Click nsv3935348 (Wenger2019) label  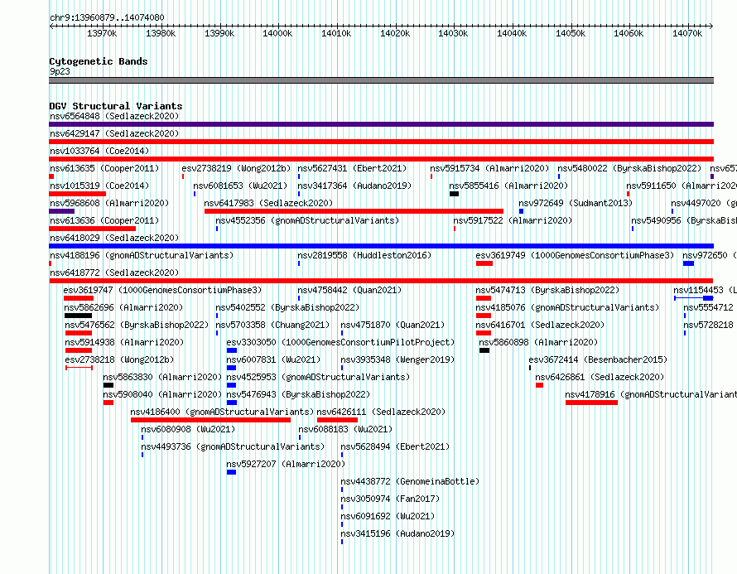[397, 359]
